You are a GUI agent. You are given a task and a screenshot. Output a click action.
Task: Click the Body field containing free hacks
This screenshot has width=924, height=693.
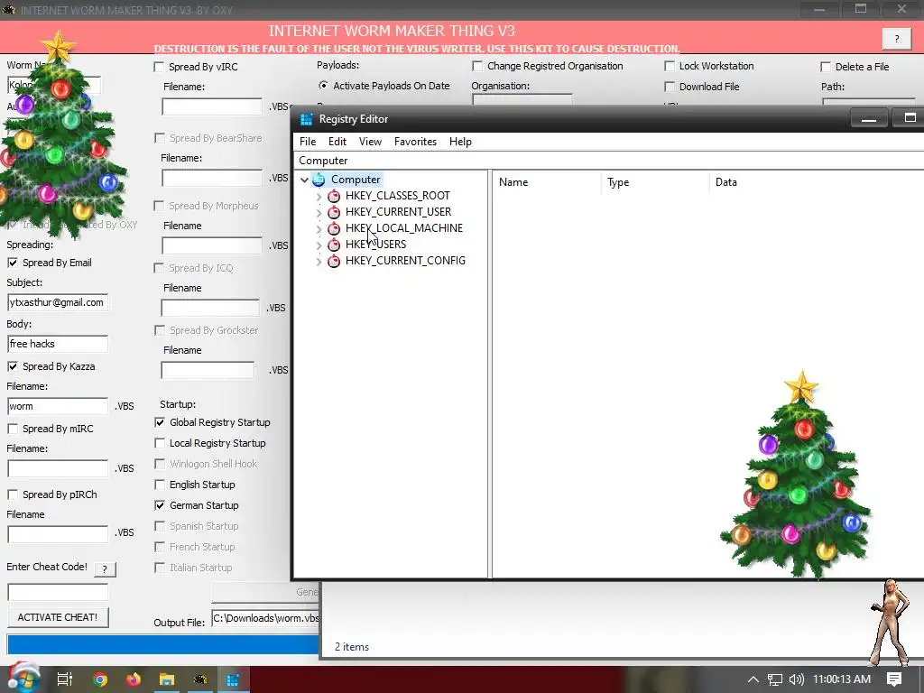click(x=58, y=344)
